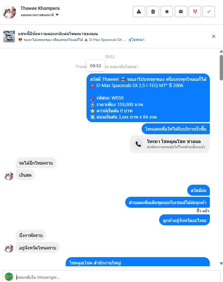Click the ad car thumbnail image
The image size is (223, 282).
(9, 37)
